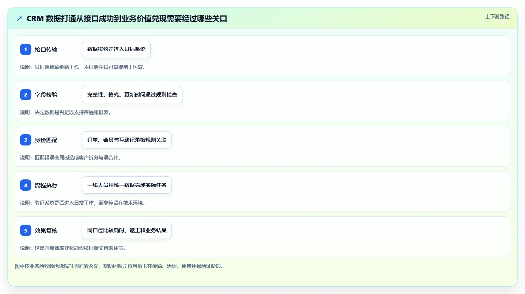Screen dimensions: 525x294
Task: Click the CRM 数据打通 heading text
Action: coord(127,18)
